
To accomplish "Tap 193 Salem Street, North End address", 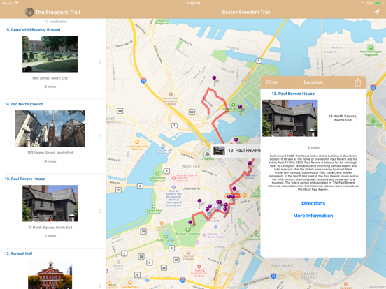I will (x=50, y=153).
